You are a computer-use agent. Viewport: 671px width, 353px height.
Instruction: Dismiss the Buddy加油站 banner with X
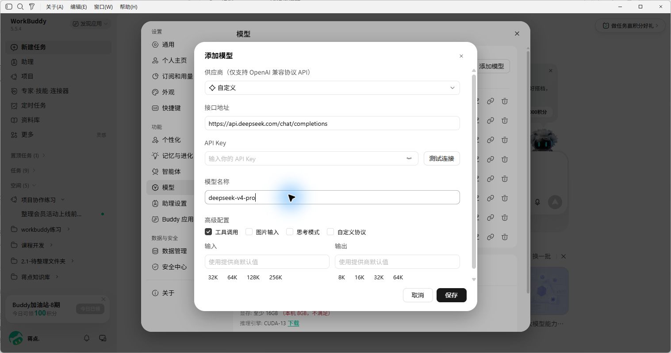104,299
